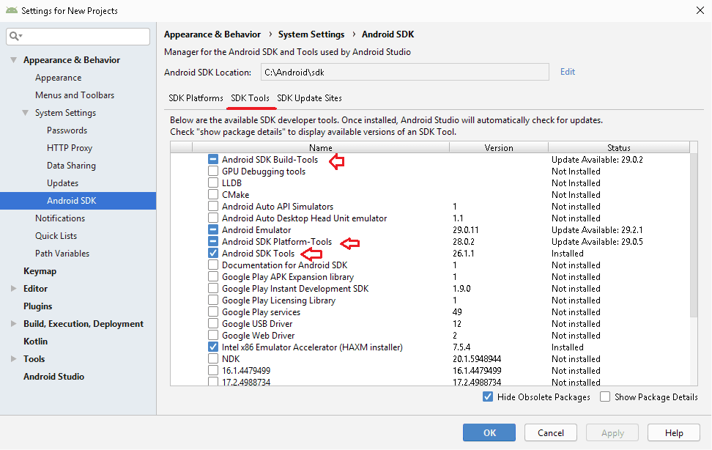This screenshot has height=450, width=712.
Task: Open Help from the dialog
Action: pos(673,432)
